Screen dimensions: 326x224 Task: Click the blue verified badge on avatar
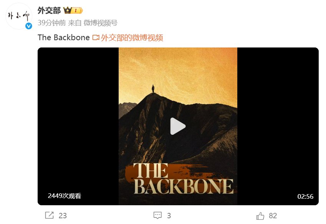[x=29, y=26]
